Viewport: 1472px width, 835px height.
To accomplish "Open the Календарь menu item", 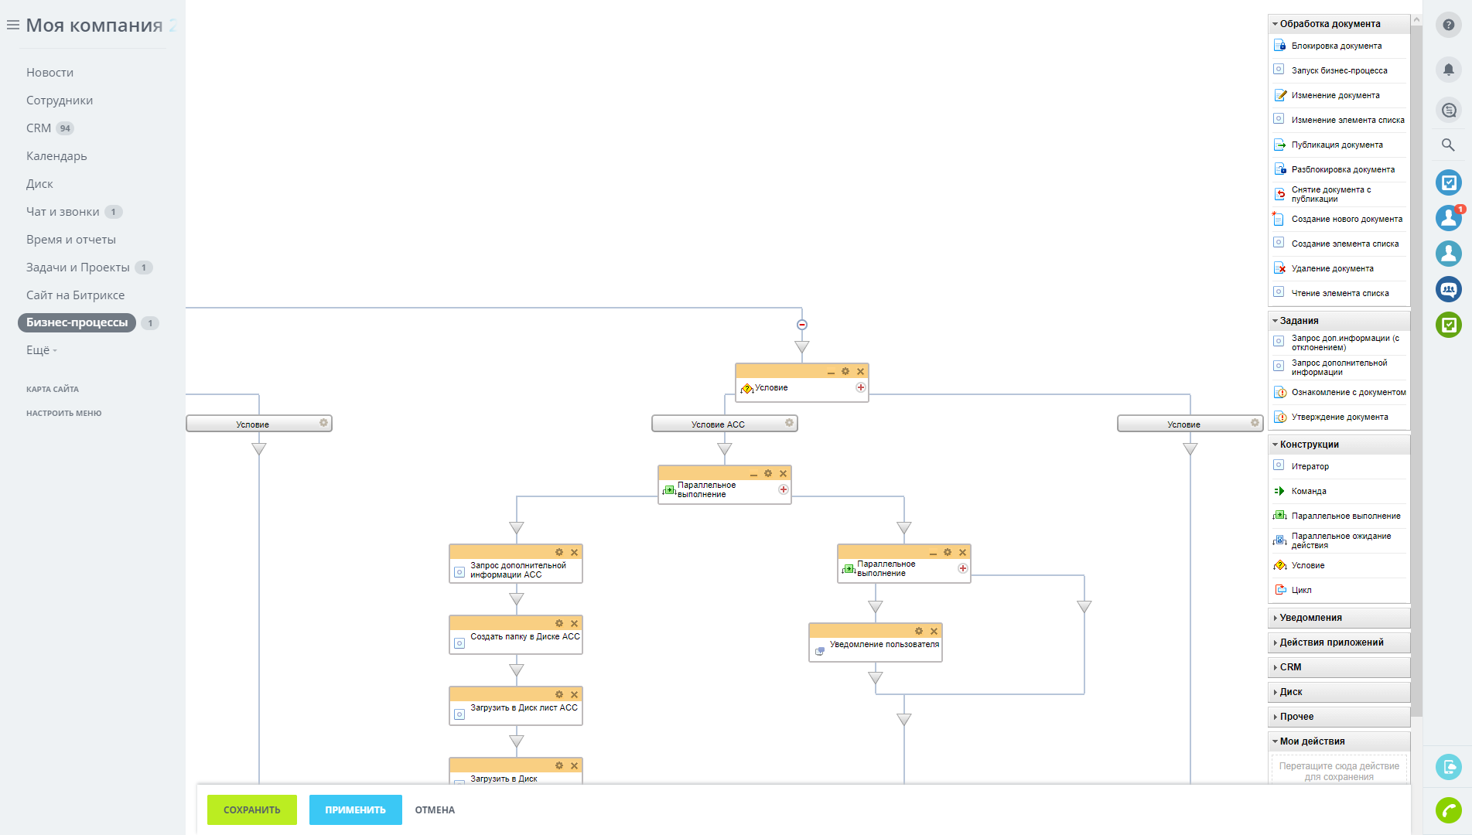I will pos(56,156).
